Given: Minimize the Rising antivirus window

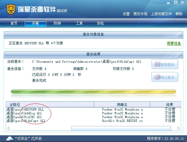Looking at the screenshot, I should point(168,3).
